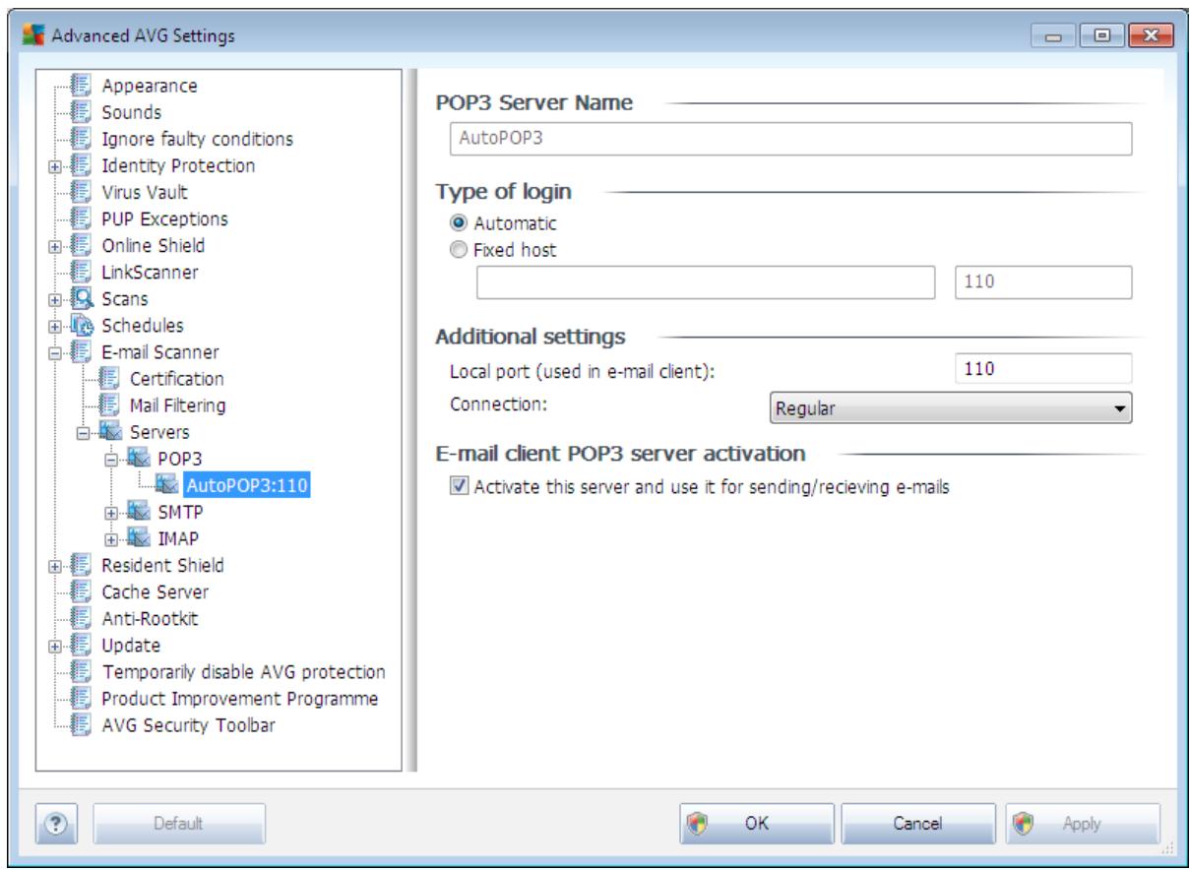
Task: Select the Automatic login radio button
Action: click(459, 223)
